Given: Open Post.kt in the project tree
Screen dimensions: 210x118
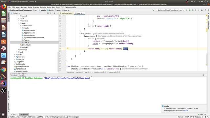Looking at the screenshot, I should [27, 40].
